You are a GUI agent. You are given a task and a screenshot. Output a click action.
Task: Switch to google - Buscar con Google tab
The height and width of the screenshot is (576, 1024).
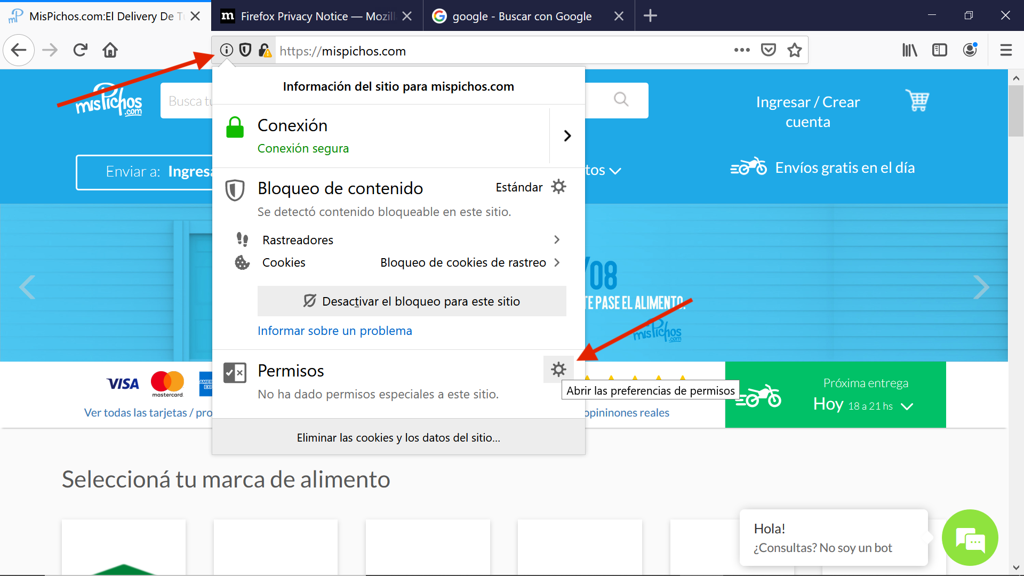click(522, 16)
